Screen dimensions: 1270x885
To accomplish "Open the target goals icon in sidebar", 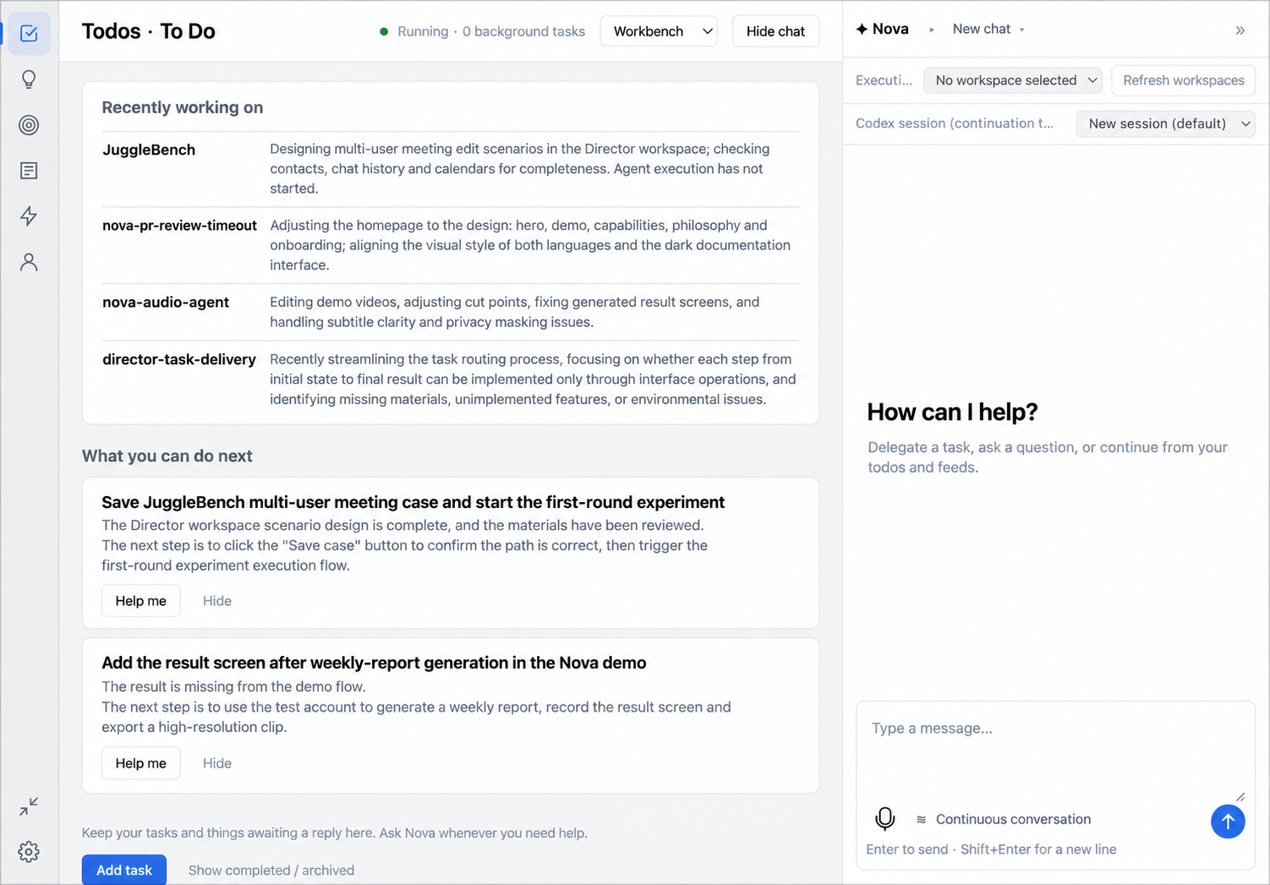I will coord(29,125).
